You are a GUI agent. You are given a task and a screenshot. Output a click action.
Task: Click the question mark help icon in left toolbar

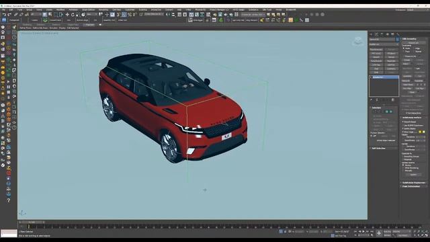click(9, 200)
